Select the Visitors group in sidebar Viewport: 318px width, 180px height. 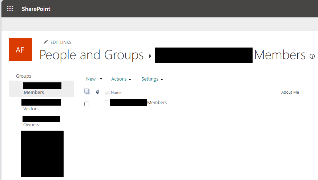(31, 109)
